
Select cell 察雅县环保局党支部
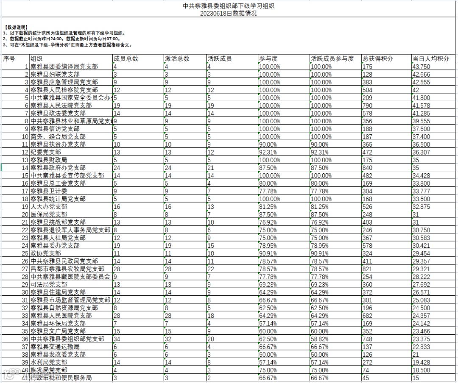click(x=71, y=323)
